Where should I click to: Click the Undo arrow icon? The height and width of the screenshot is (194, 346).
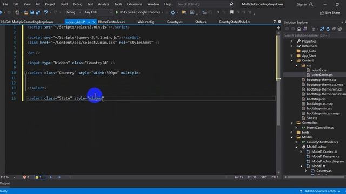pyautogui.click(x=45, y=12)
